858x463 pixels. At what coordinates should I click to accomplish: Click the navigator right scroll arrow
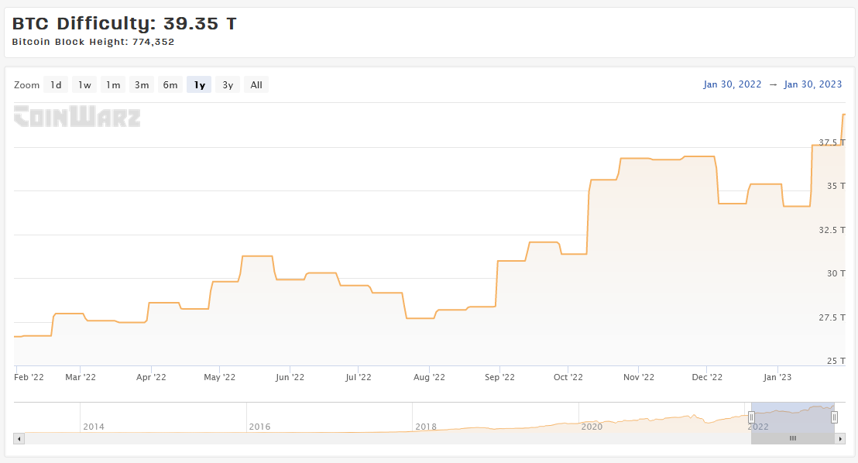(840, 438)
